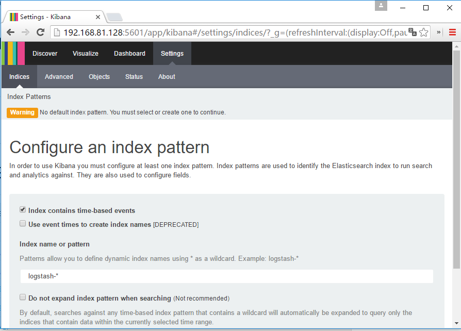This screenshot has width=461, height=331.
Task: Click the browser address bar URL
Action: pyautogui.click(x=235, y=32)
